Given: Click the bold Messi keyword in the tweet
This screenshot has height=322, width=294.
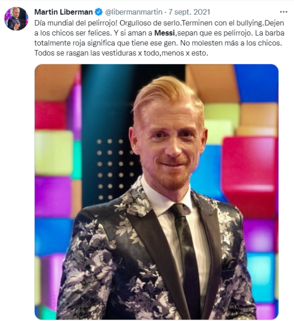Looking at the screenshot, I should pos(165,33).
